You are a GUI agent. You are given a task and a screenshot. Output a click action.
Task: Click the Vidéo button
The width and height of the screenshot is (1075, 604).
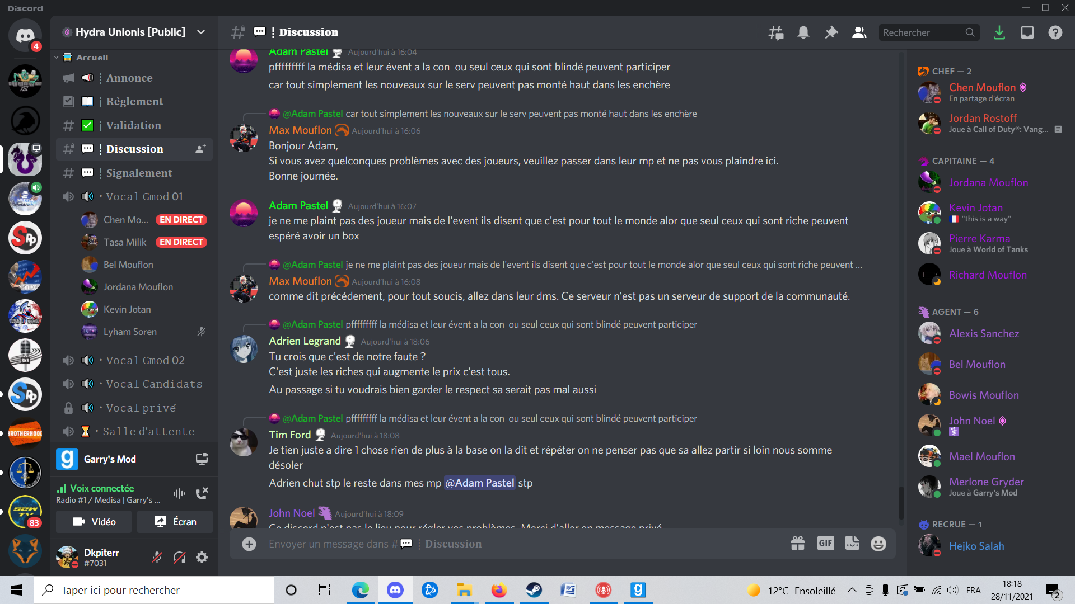tap(94, 522)
